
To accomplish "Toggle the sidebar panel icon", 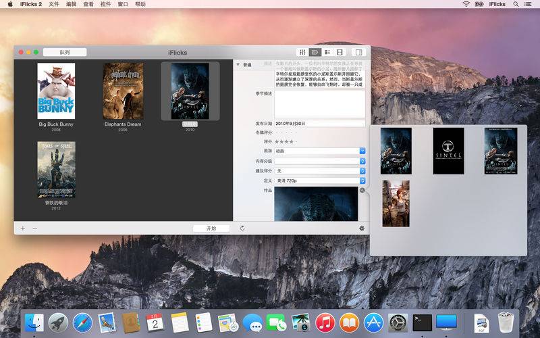I will 358,52.
